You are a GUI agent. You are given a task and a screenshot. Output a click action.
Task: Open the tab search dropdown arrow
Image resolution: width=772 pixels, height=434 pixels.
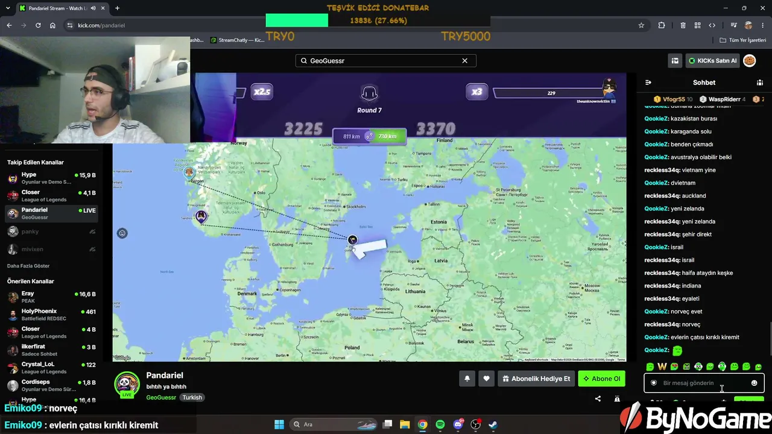(x=9, y=8)
